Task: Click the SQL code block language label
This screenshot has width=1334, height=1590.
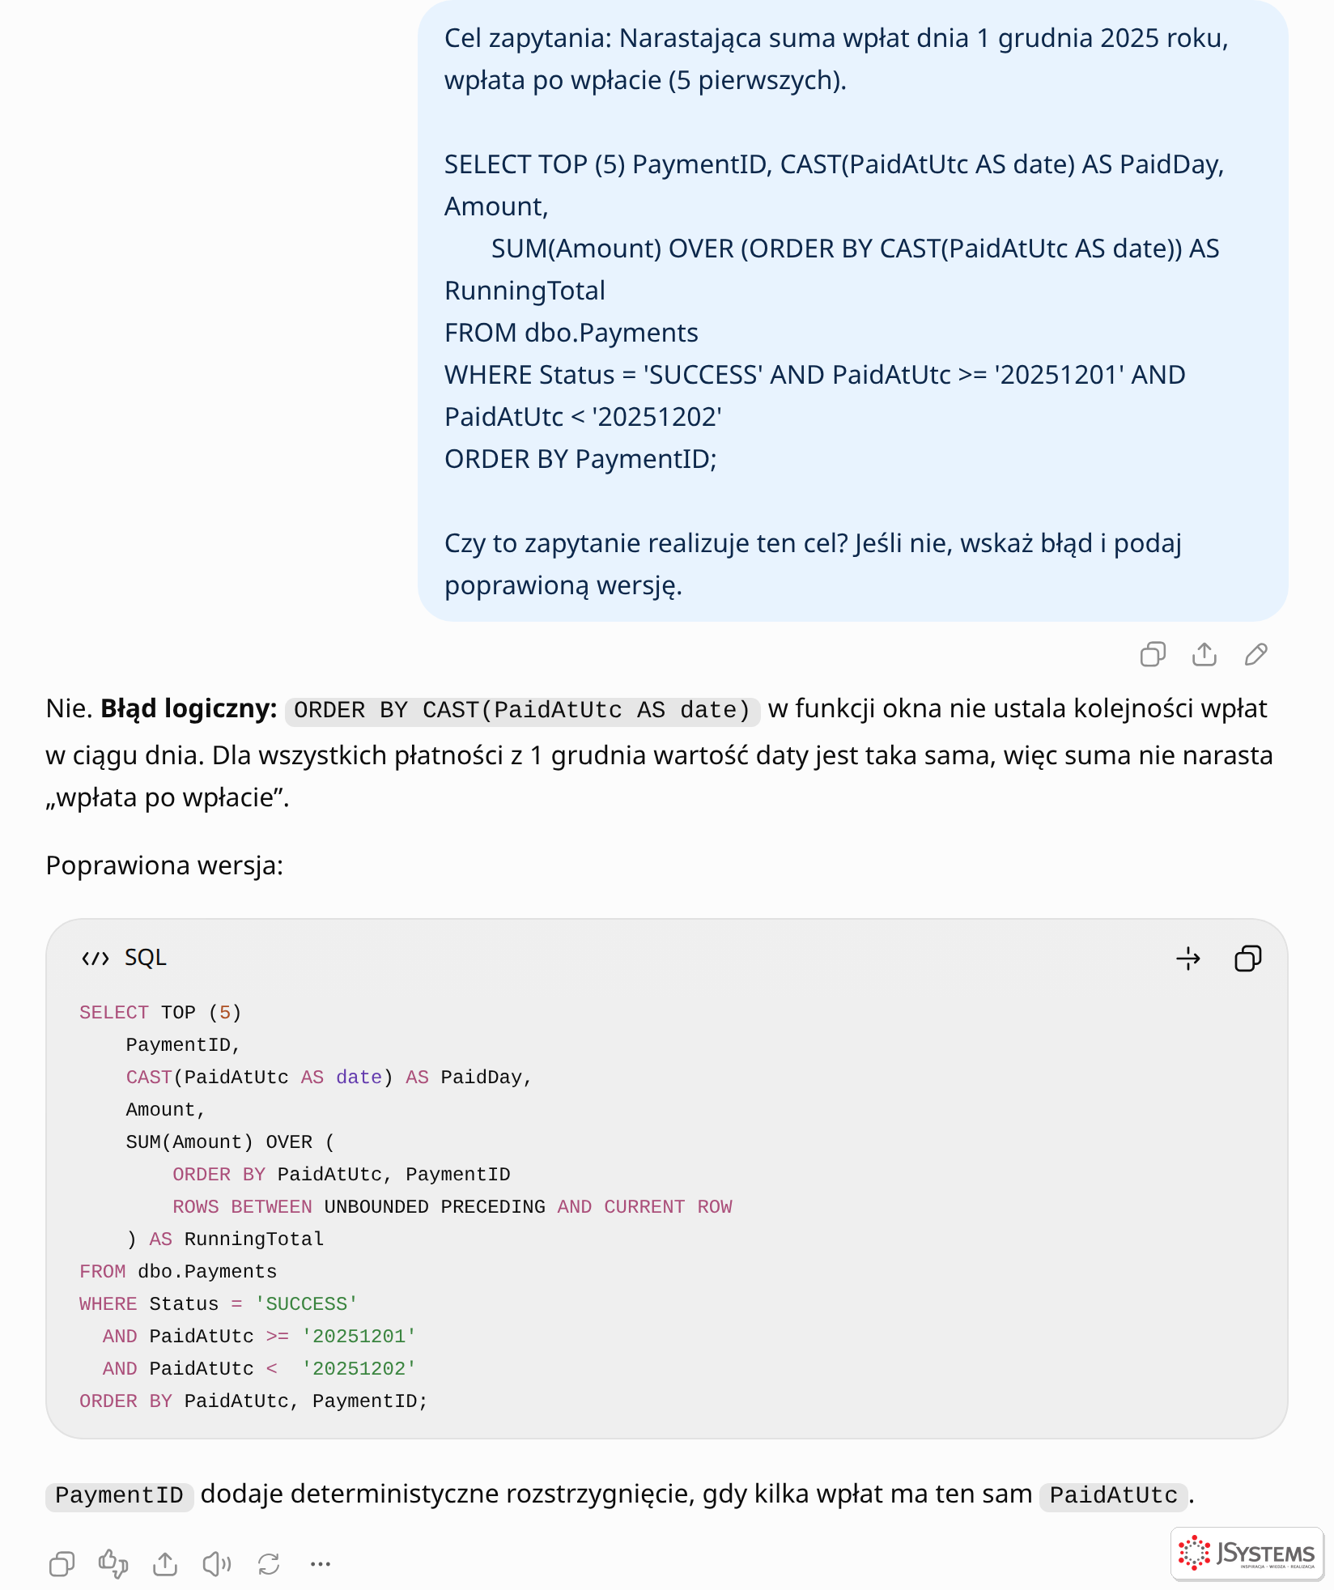Action: point(146,958)
